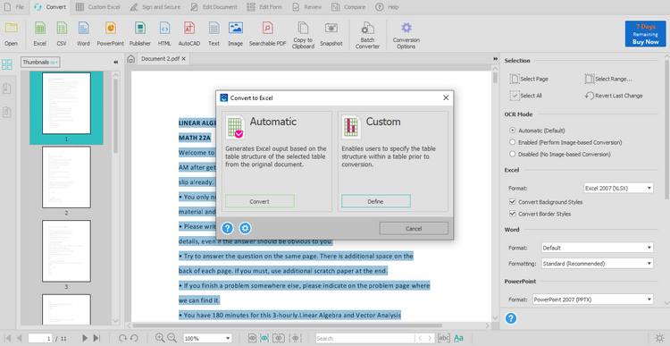Jump to the last page
The height and width of the screenshot is (346, 670).
[x=97, y=338]
